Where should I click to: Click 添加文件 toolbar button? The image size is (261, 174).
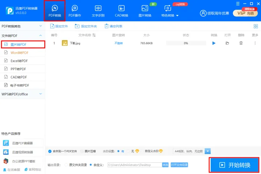59,26
